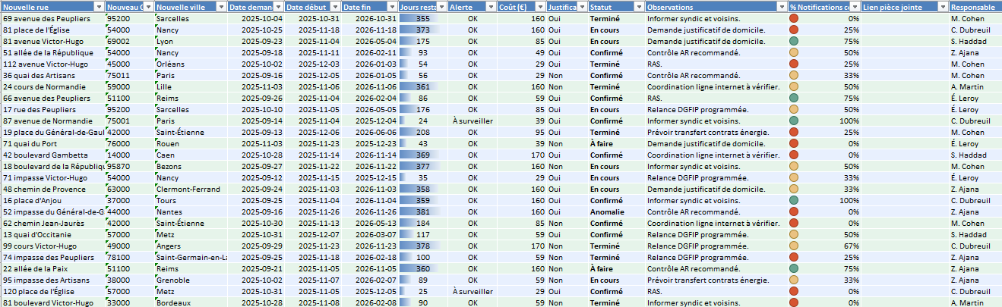
Task: Click the yellow indicator icon in the Angers row
Action: pos(794,246)
